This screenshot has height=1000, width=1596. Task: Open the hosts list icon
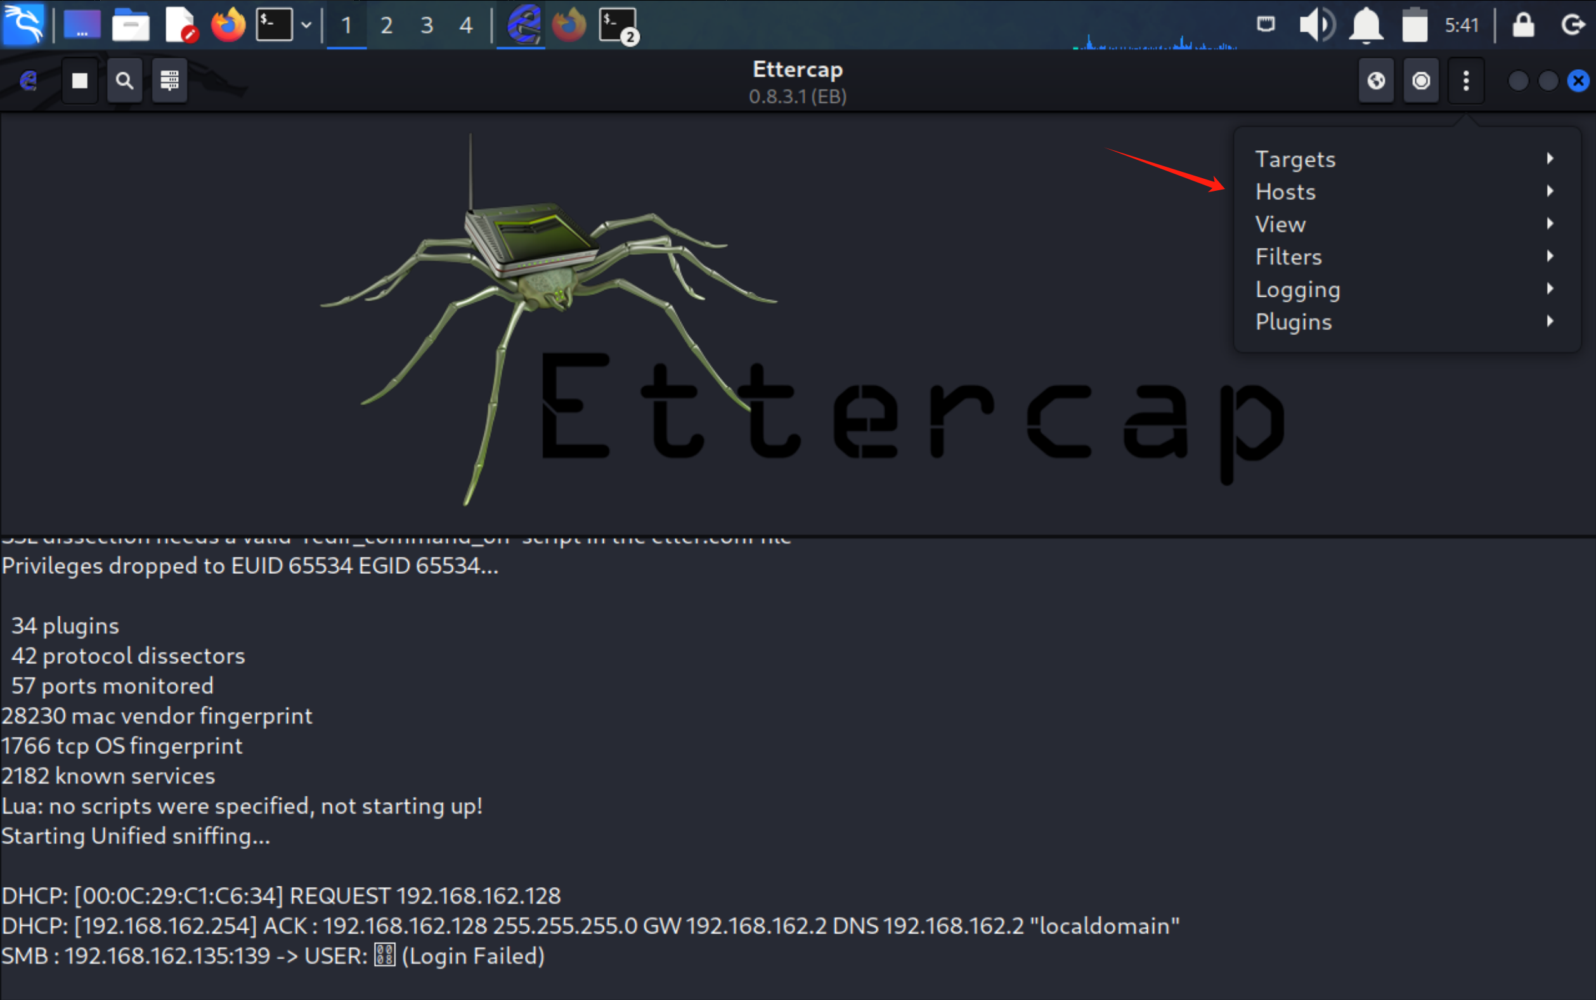(x=169, y=81)
